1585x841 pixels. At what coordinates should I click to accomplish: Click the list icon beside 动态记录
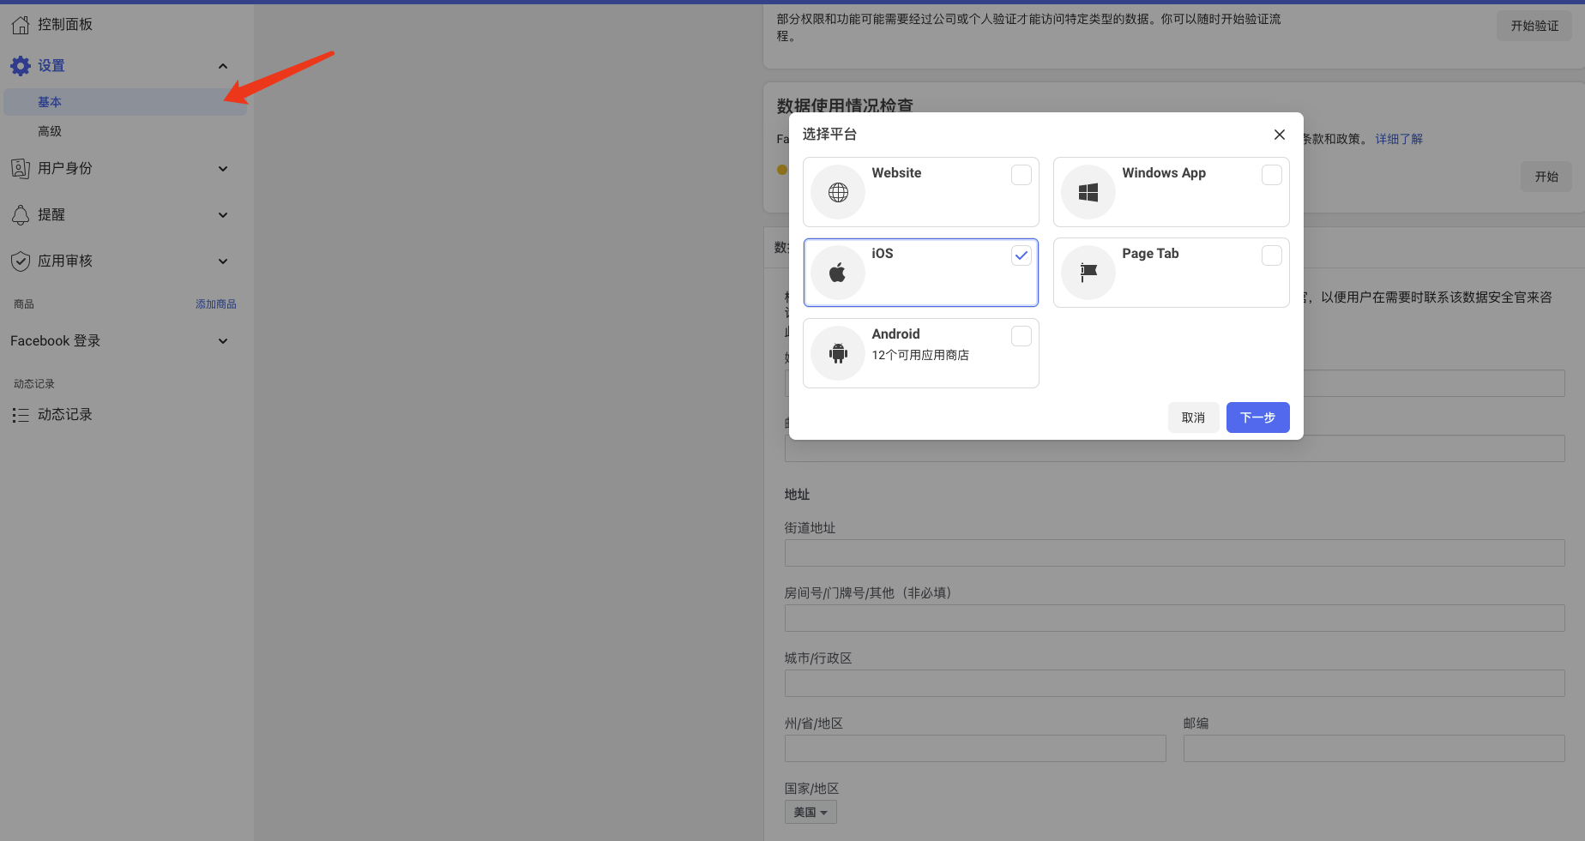pos(21,415)
